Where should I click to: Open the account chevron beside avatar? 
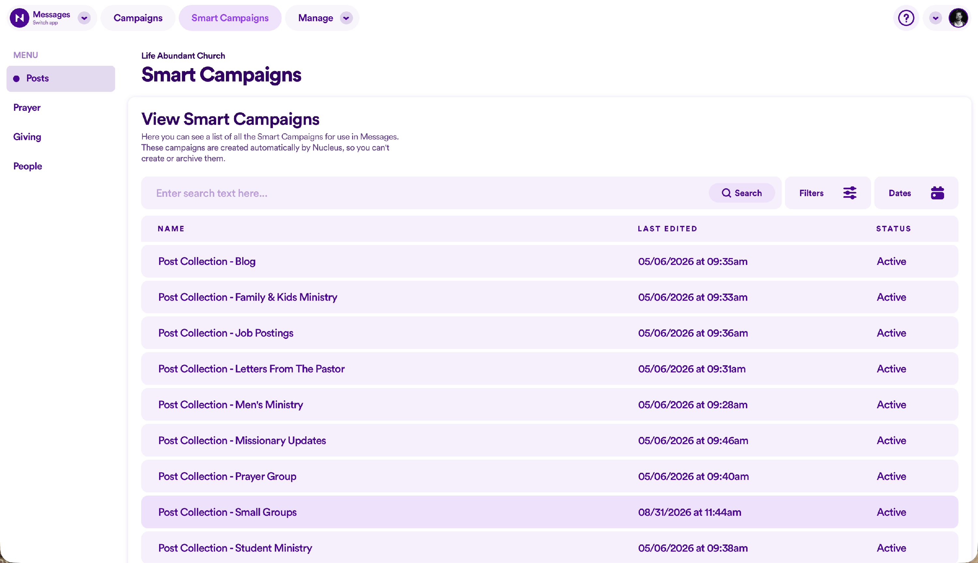[935, 18]
